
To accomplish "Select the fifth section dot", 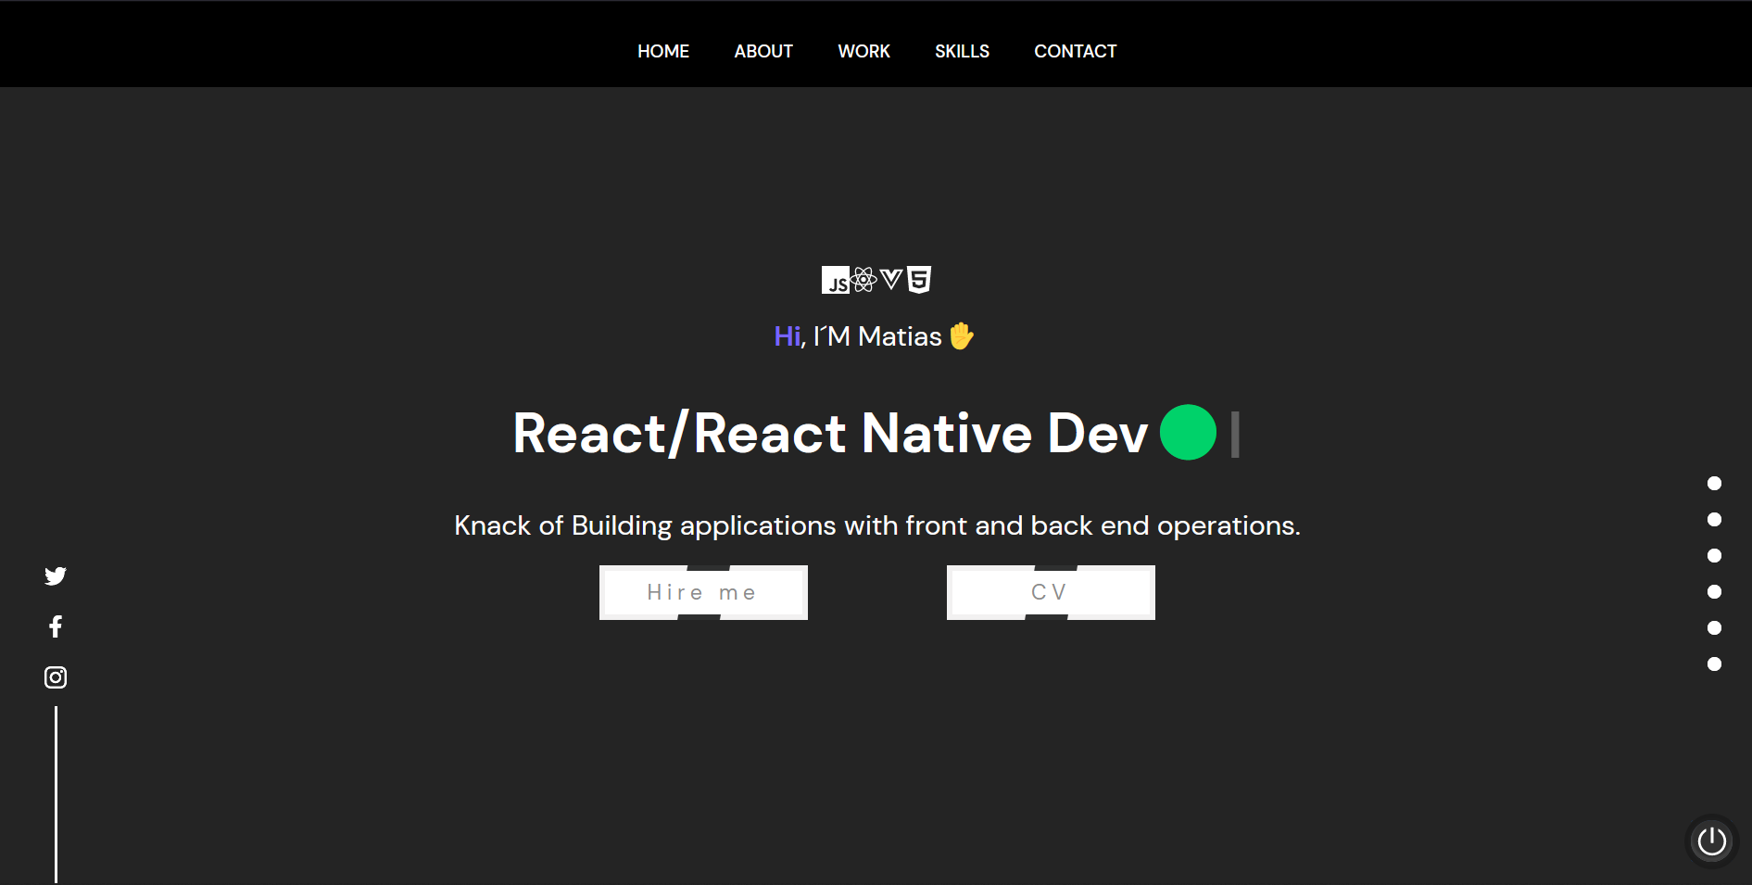I will [x=1714, y=628].
